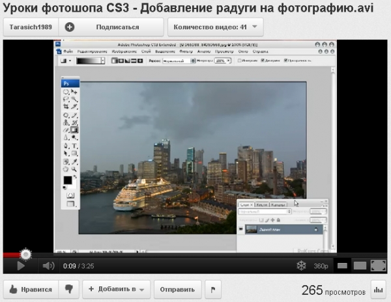Open the Редактирование menu
This screenshot has height=302, width=391.
(92, 51)
